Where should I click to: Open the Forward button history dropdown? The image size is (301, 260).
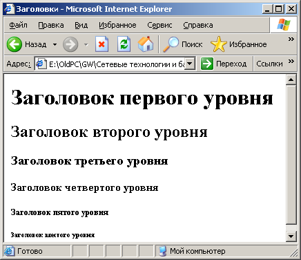point(86,44)
